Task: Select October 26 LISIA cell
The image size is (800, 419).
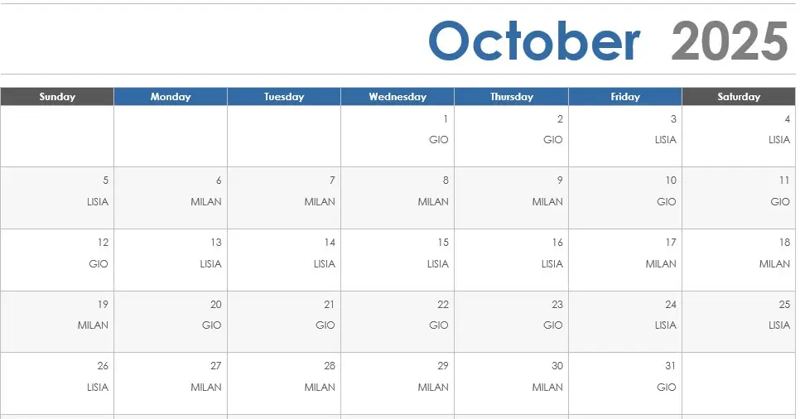Action: click(x=57, y=383)
